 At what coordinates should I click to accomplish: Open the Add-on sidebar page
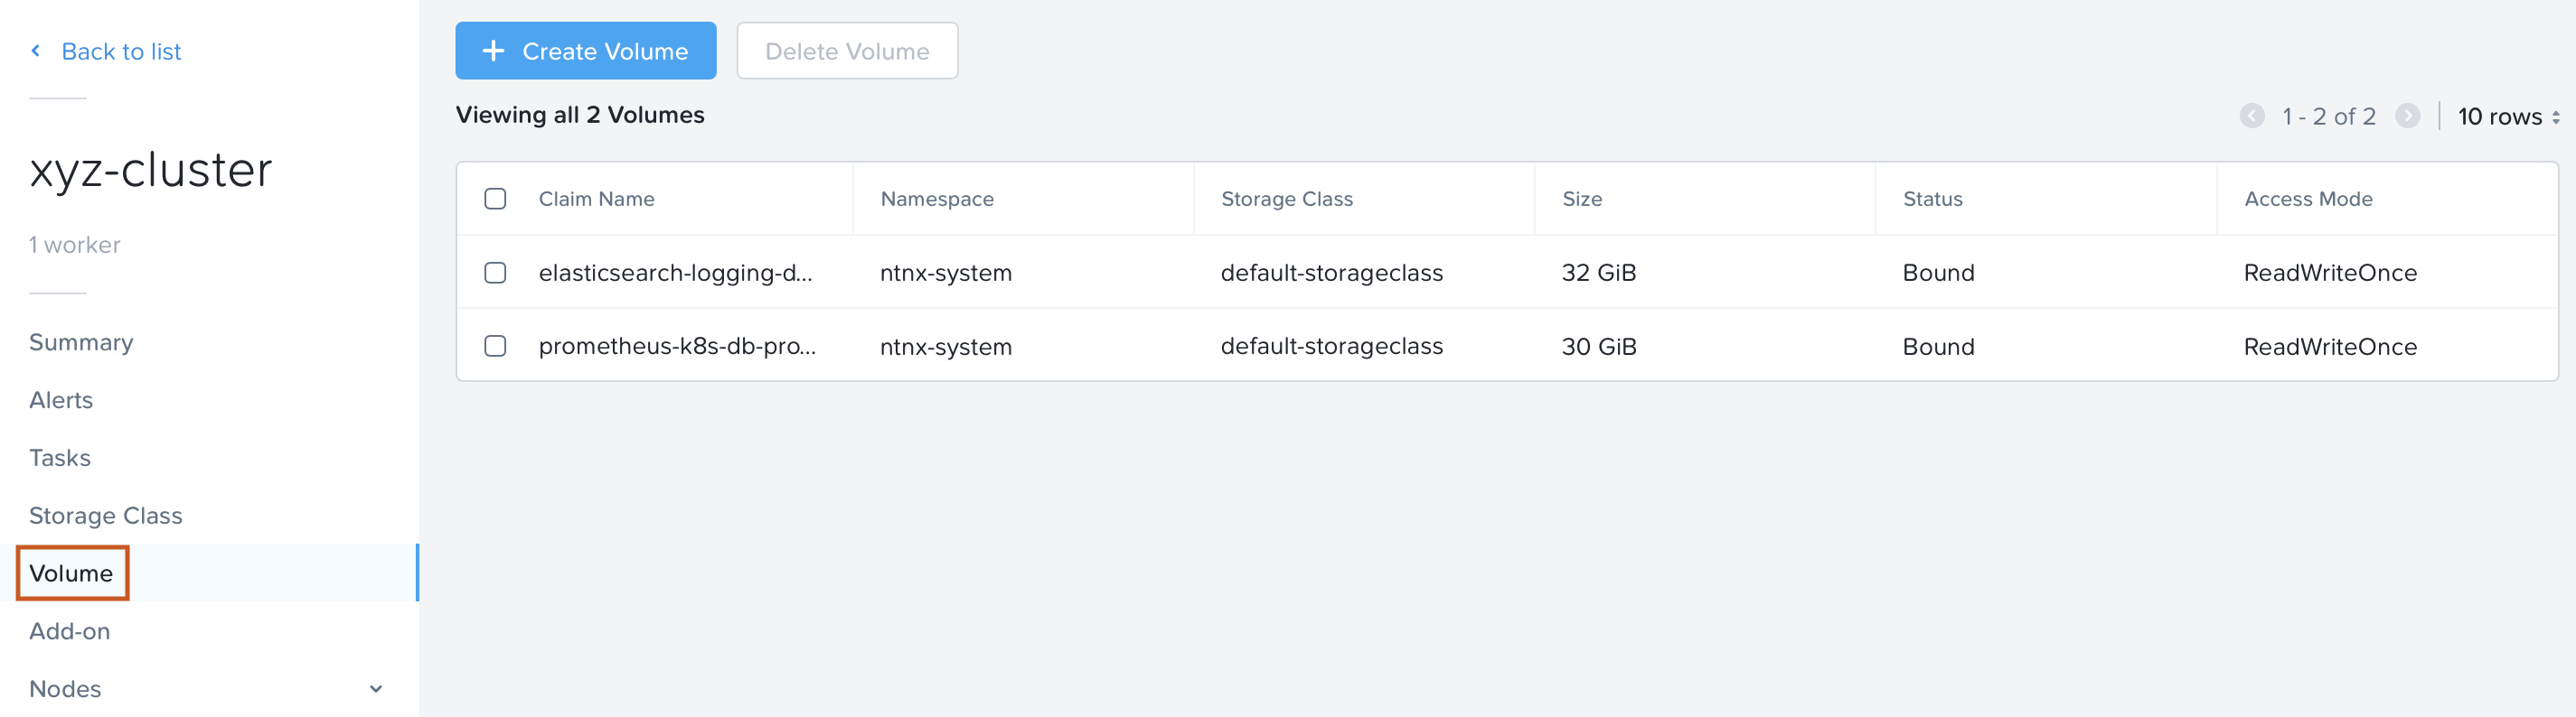(70, 631)
